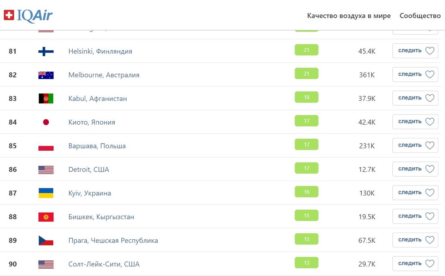Click the heart icon in Helsinki row

429,51
